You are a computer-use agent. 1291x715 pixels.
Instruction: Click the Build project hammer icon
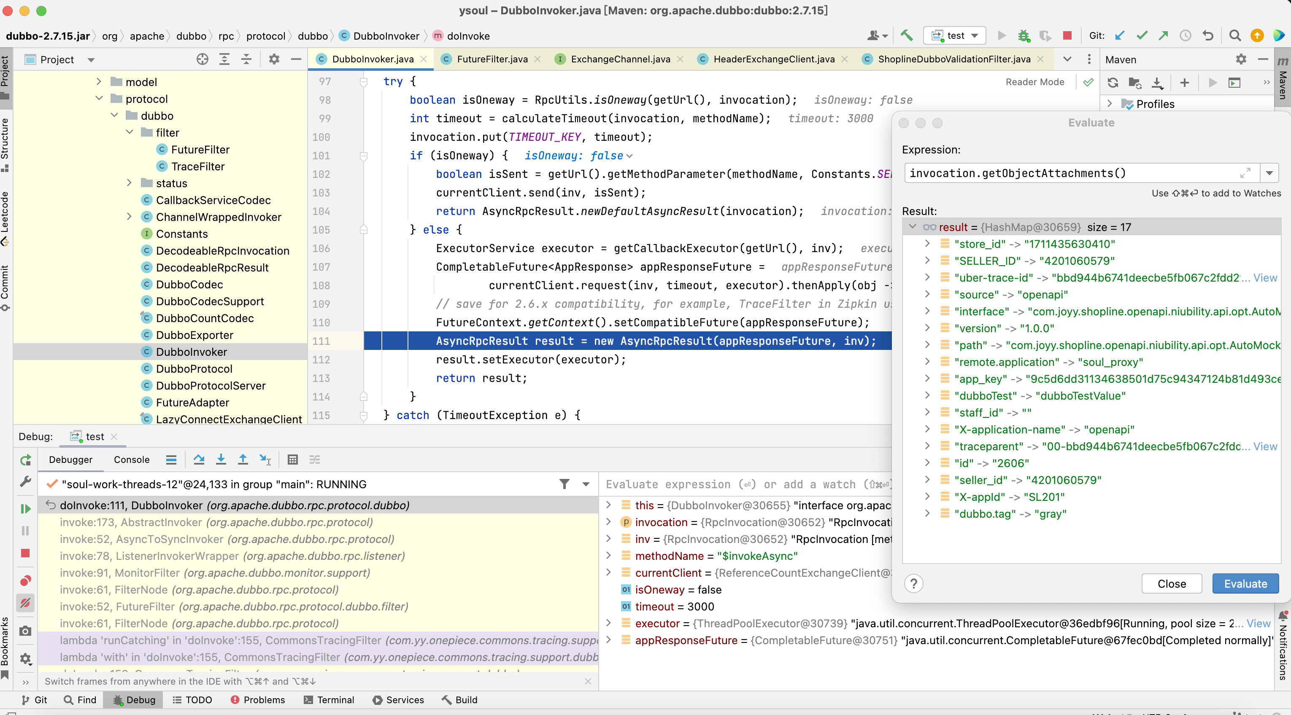point(906,35)
